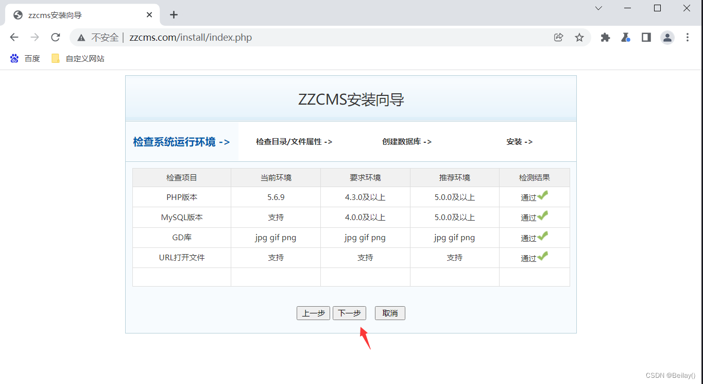Click the browser forward arrow
Image resolution: width=703 pixels, height=384 pixels.
(x=35, y=37)
